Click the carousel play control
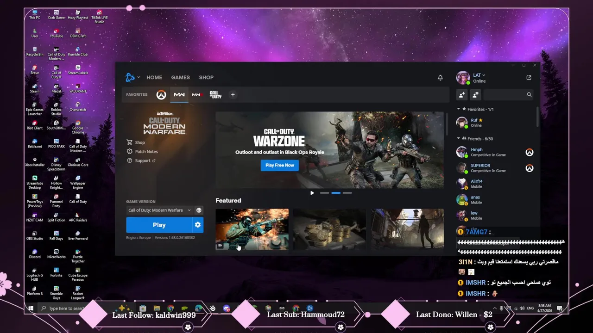Viewport: 593px width, 333px height. [x=312, y=193]
